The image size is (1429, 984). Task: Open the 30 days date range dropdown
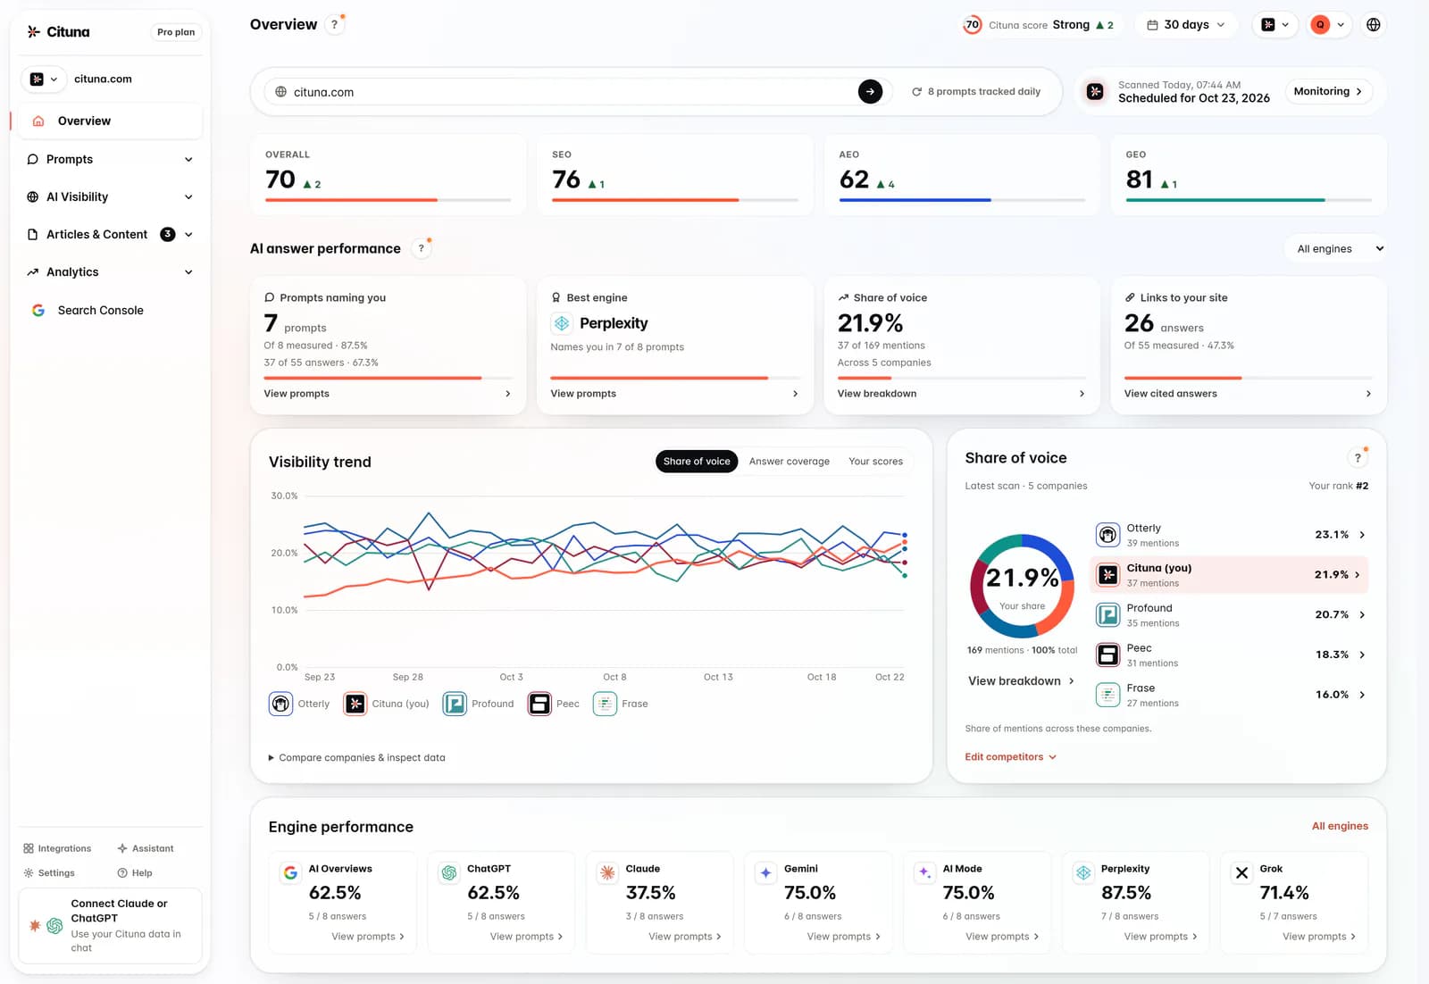[x=1186, y=25]
